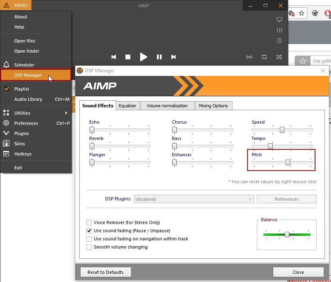Viewport: 331px width, 282px height.
Task: Click the Speed slider handle
Action: pyautogui.click(x=282, y=130)
